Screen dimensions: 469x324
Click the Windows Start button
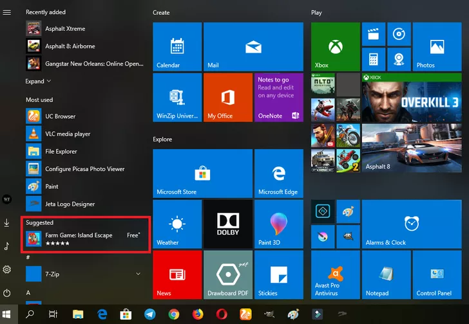pos(6,314)
